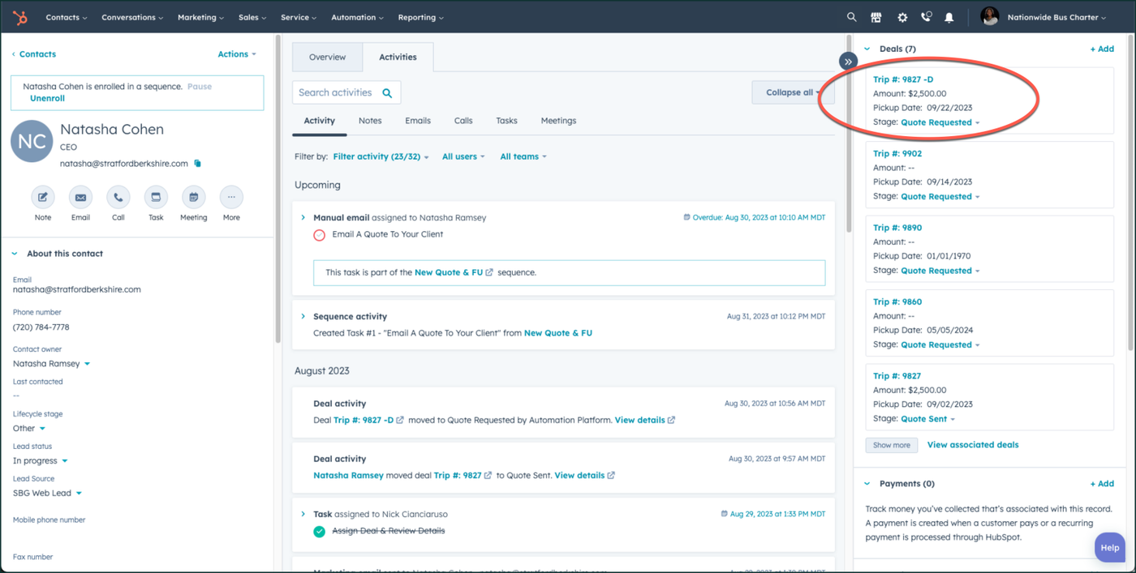
Task: Click Show more deals button
Action: coord(892,445)
